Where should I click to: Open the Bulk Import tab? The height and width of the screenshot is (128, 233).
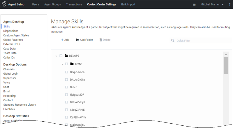pyautogui.click(x=129, y=4)
